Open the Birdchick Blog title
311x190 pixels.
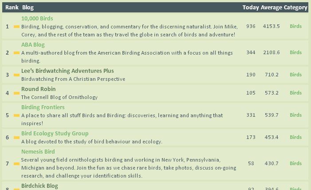tap(39, 186)
